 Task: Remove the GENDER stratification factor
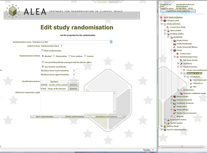[73, 85]
